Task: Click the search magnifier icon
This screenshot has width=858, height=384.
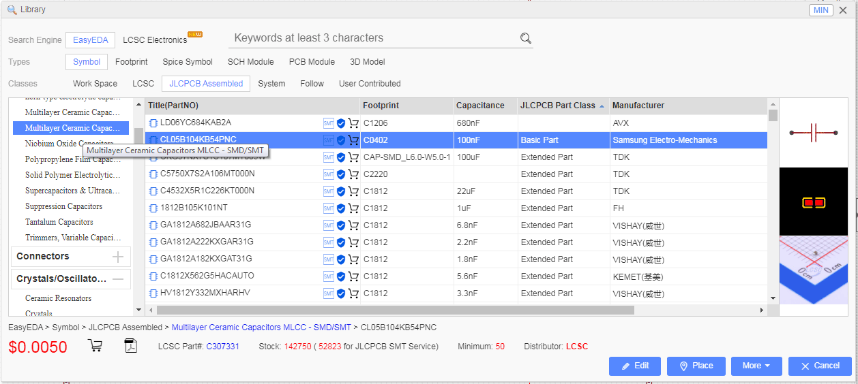Action: [x=525, y=38]
